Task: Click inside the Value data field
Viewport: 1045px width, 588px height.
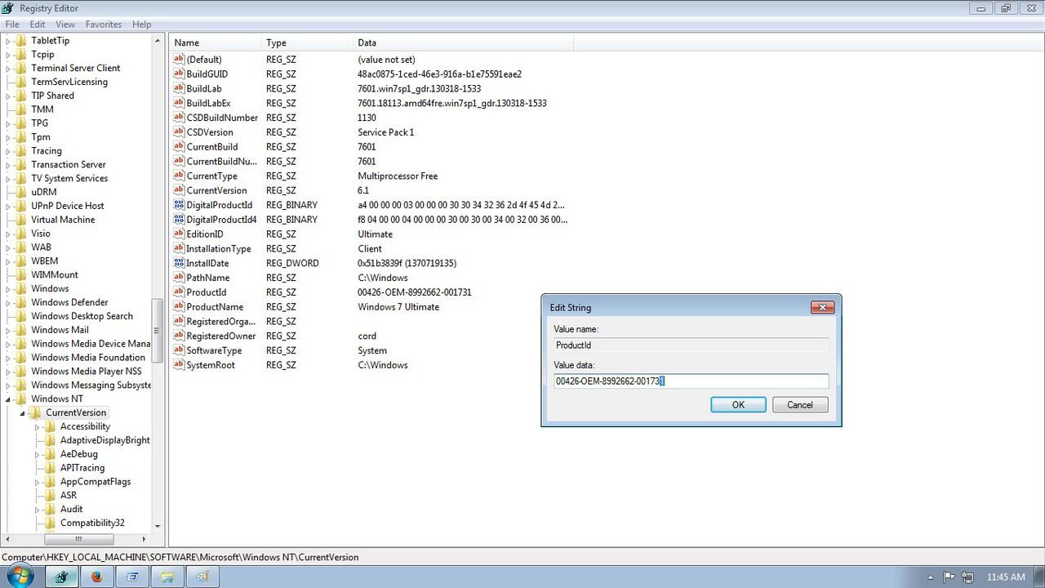Action: point(691,381)
